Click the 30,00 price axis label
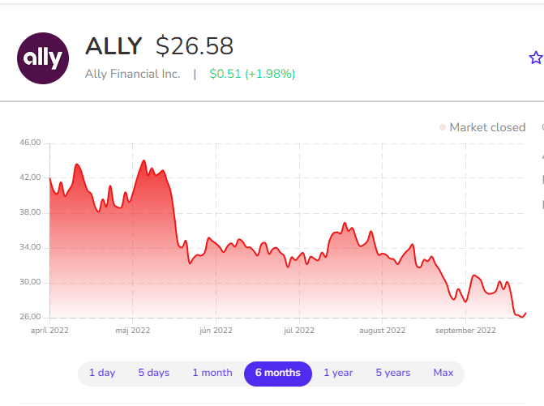 pyautogui.click(x=29, y=282)
